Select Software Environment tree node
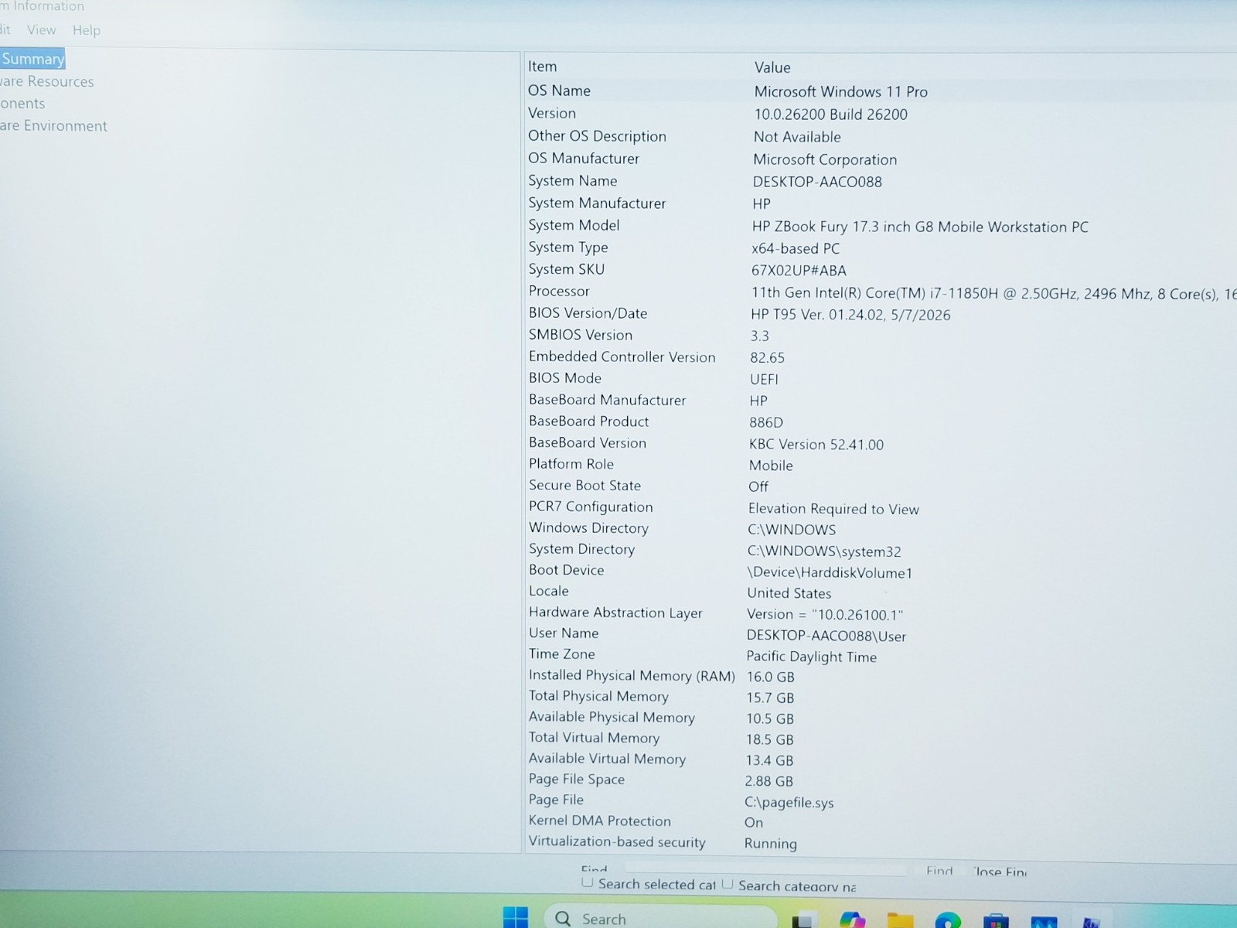Screen dimensions: 1237x928 [x=53, y=126]
